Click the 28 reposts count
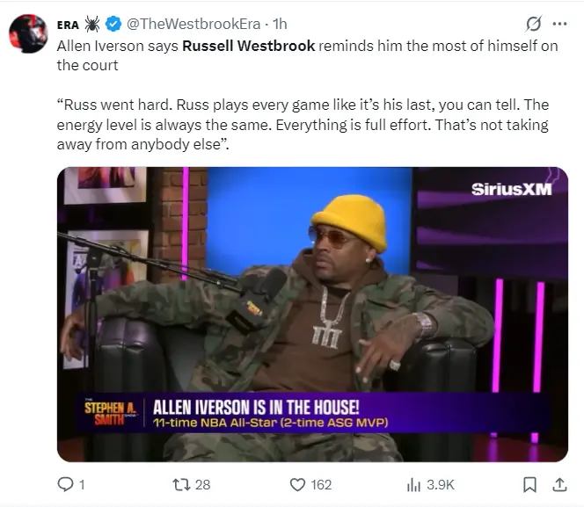Viewport: 584px width, 507px height. pos(202,485)
